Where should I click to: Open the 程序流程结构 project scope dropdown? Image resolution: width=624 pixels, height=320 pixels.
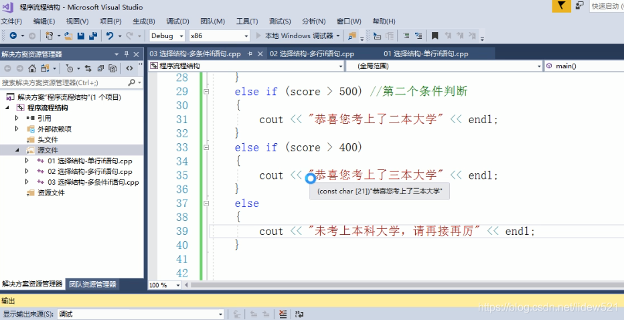246,66
